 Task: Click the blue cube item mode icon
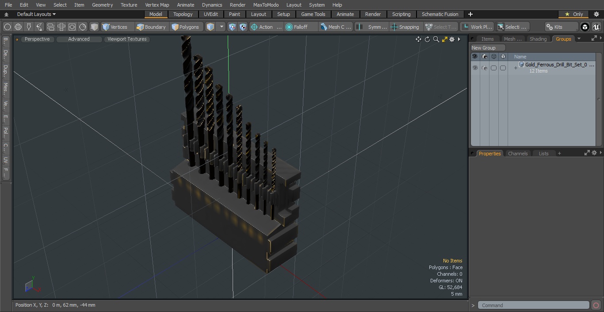click(210, 27)
